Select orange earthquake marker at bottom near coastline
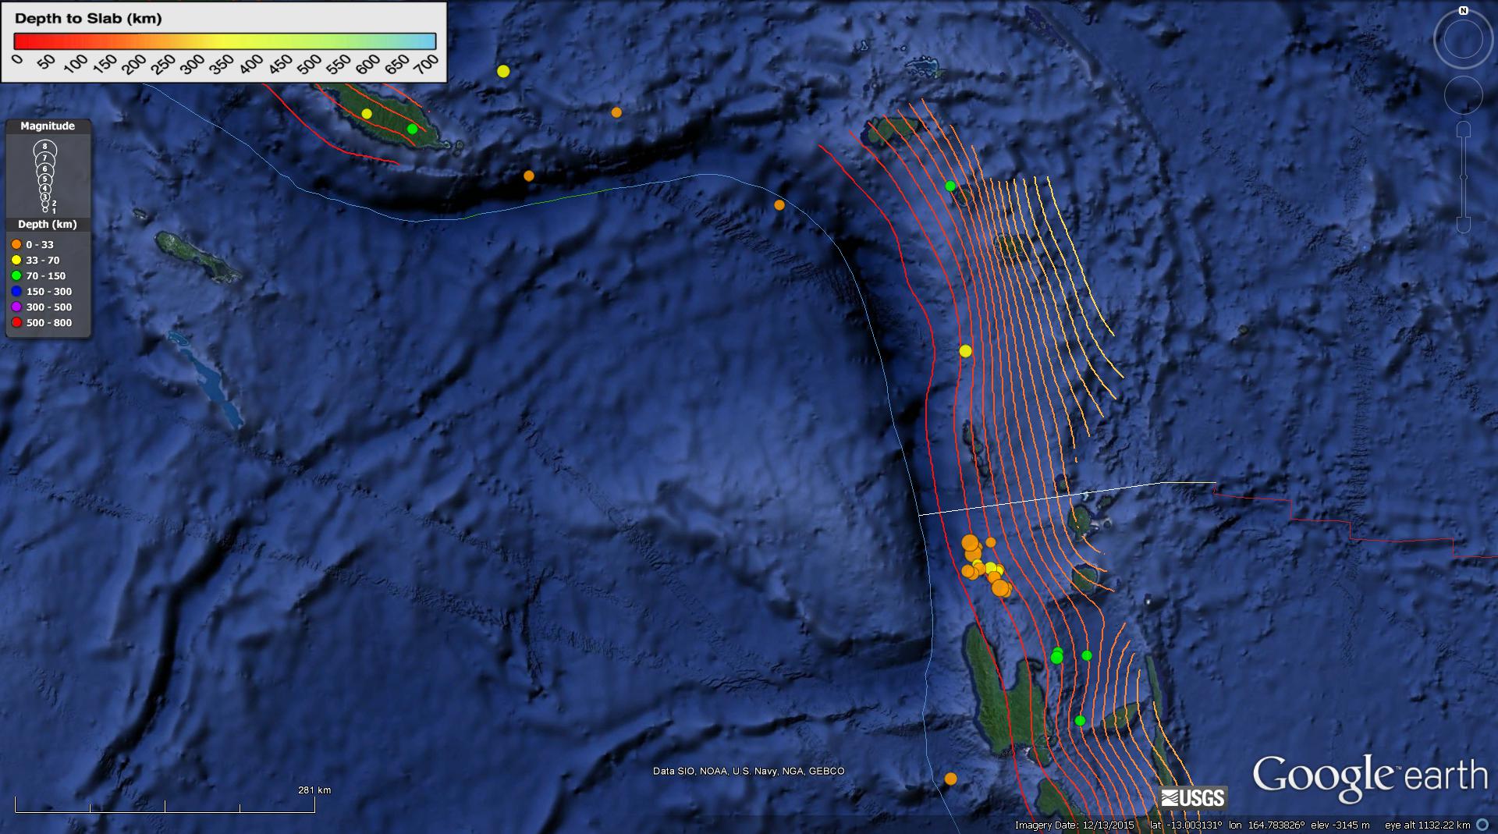 [950, 779]
